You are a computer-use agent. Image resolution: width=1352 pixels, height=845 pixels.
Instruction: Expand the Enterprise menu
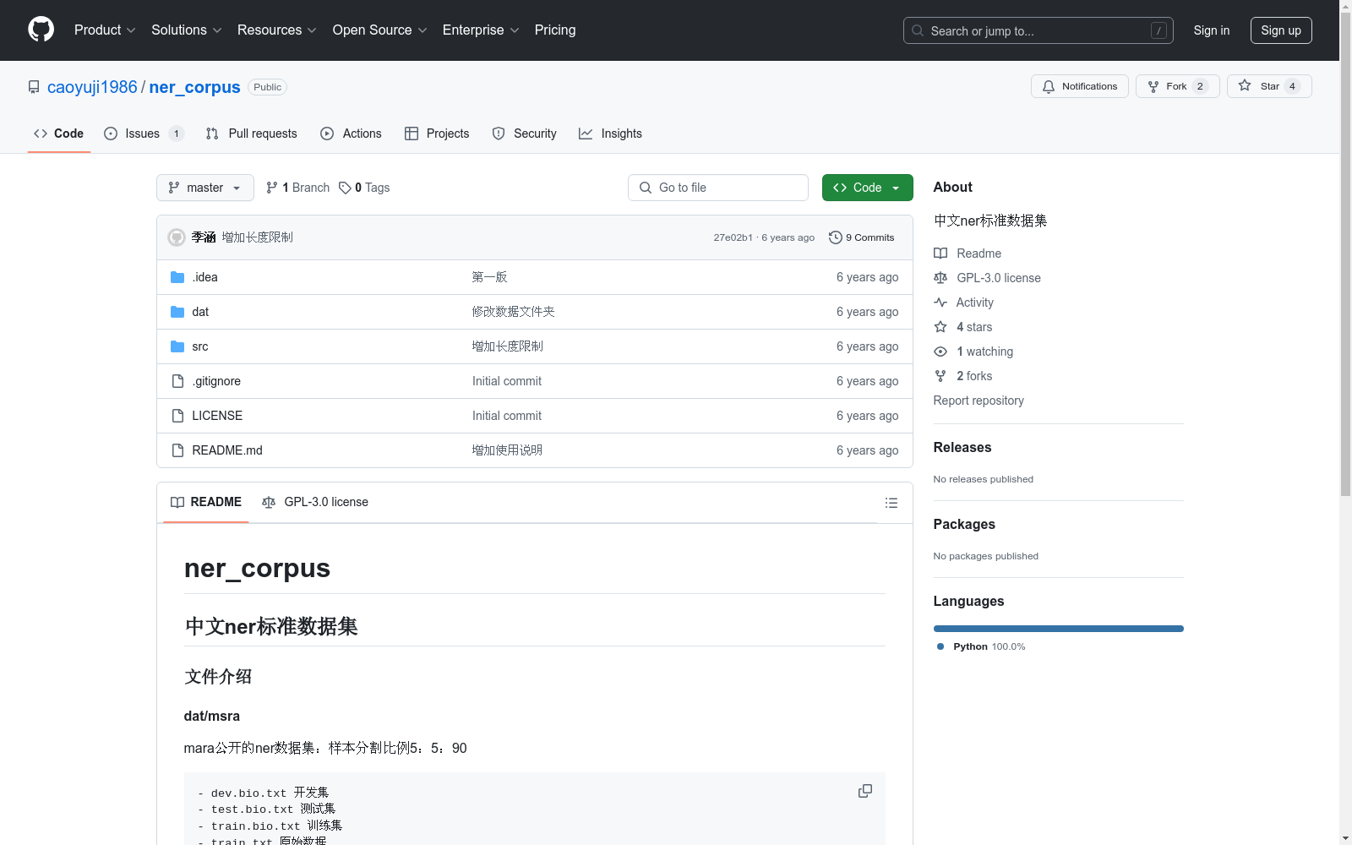click(480, 30)
